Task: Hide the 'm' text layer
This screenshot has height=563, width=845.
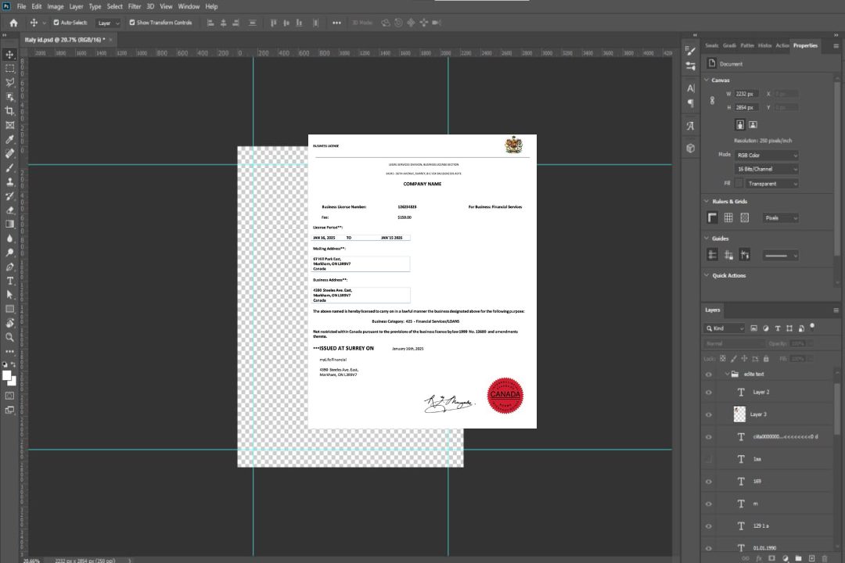Action: coord(709,504)
